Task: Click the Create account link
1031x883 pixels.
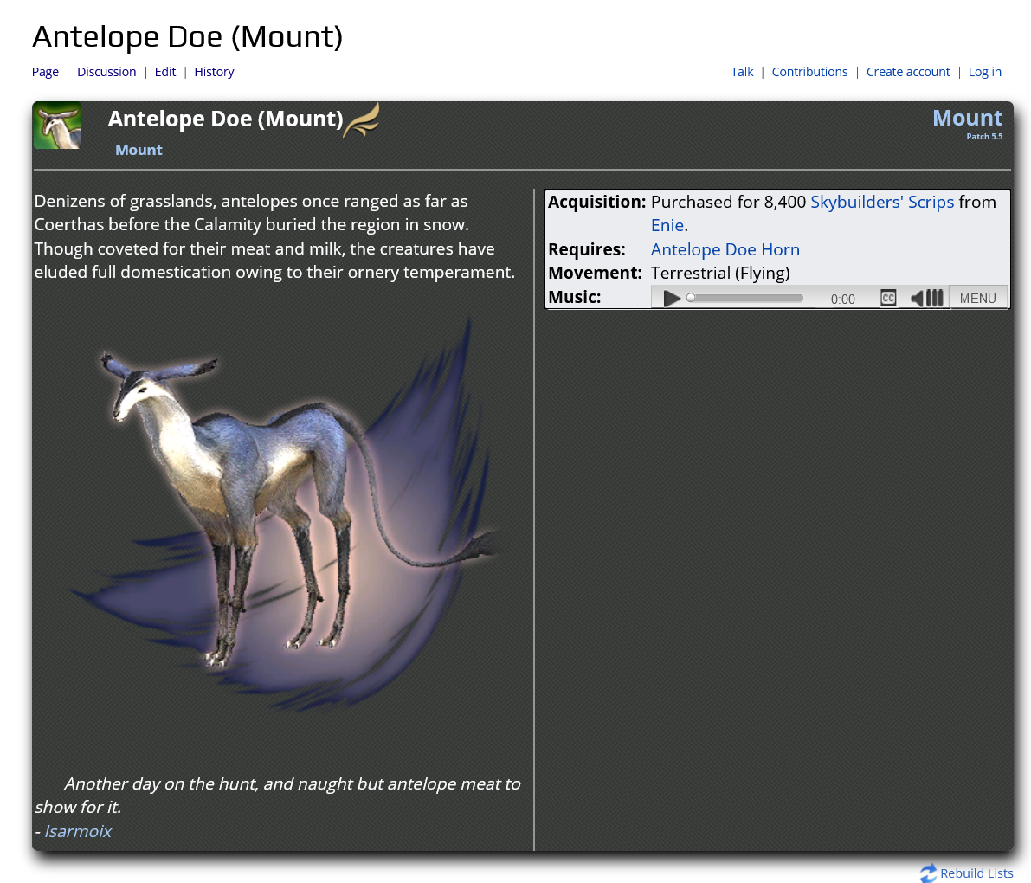Action: click(x=907, y=72)
